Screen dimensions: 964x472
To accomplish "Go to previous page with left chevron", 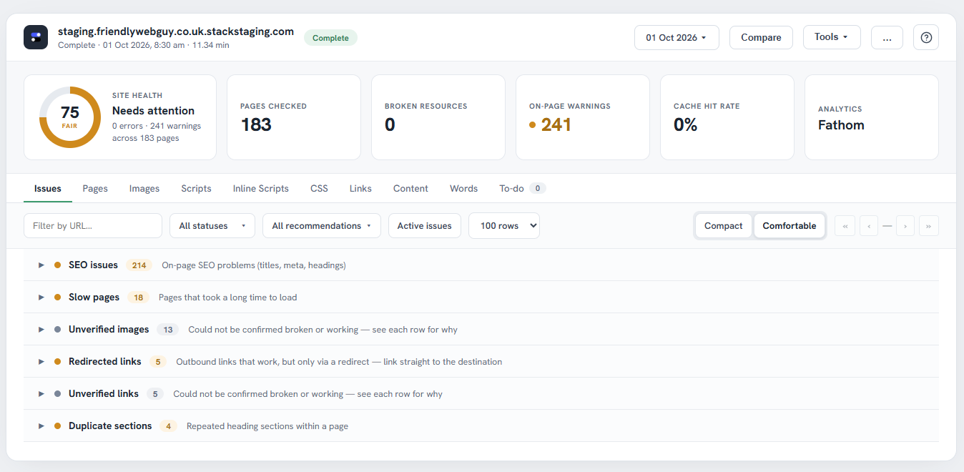I will 869,226.
